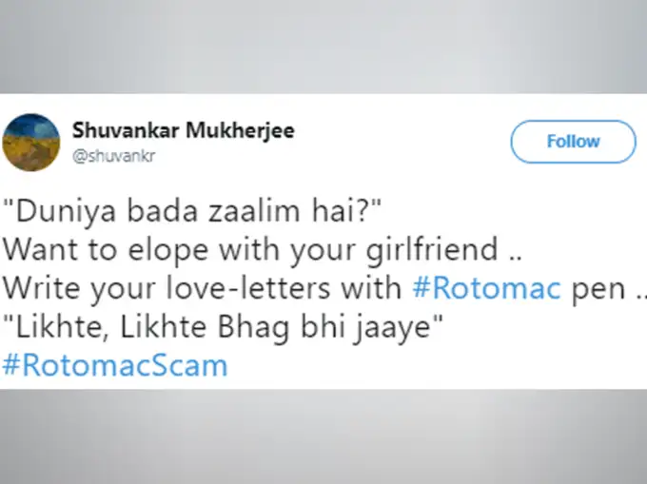Click the line "Duniya bada zaalim hai?"
Viewport: 647px width, 484px height.
pos(192,210)
